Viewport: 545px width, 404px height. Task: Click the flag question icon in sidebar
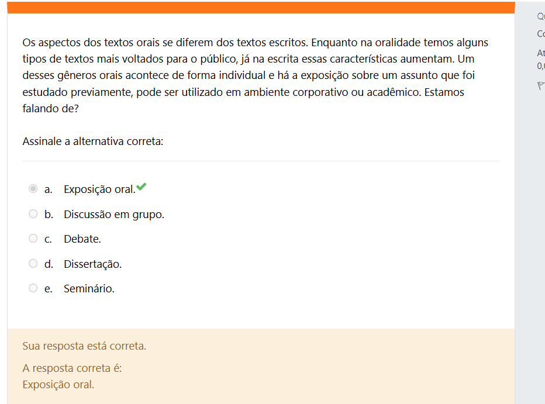click(541, 86)
